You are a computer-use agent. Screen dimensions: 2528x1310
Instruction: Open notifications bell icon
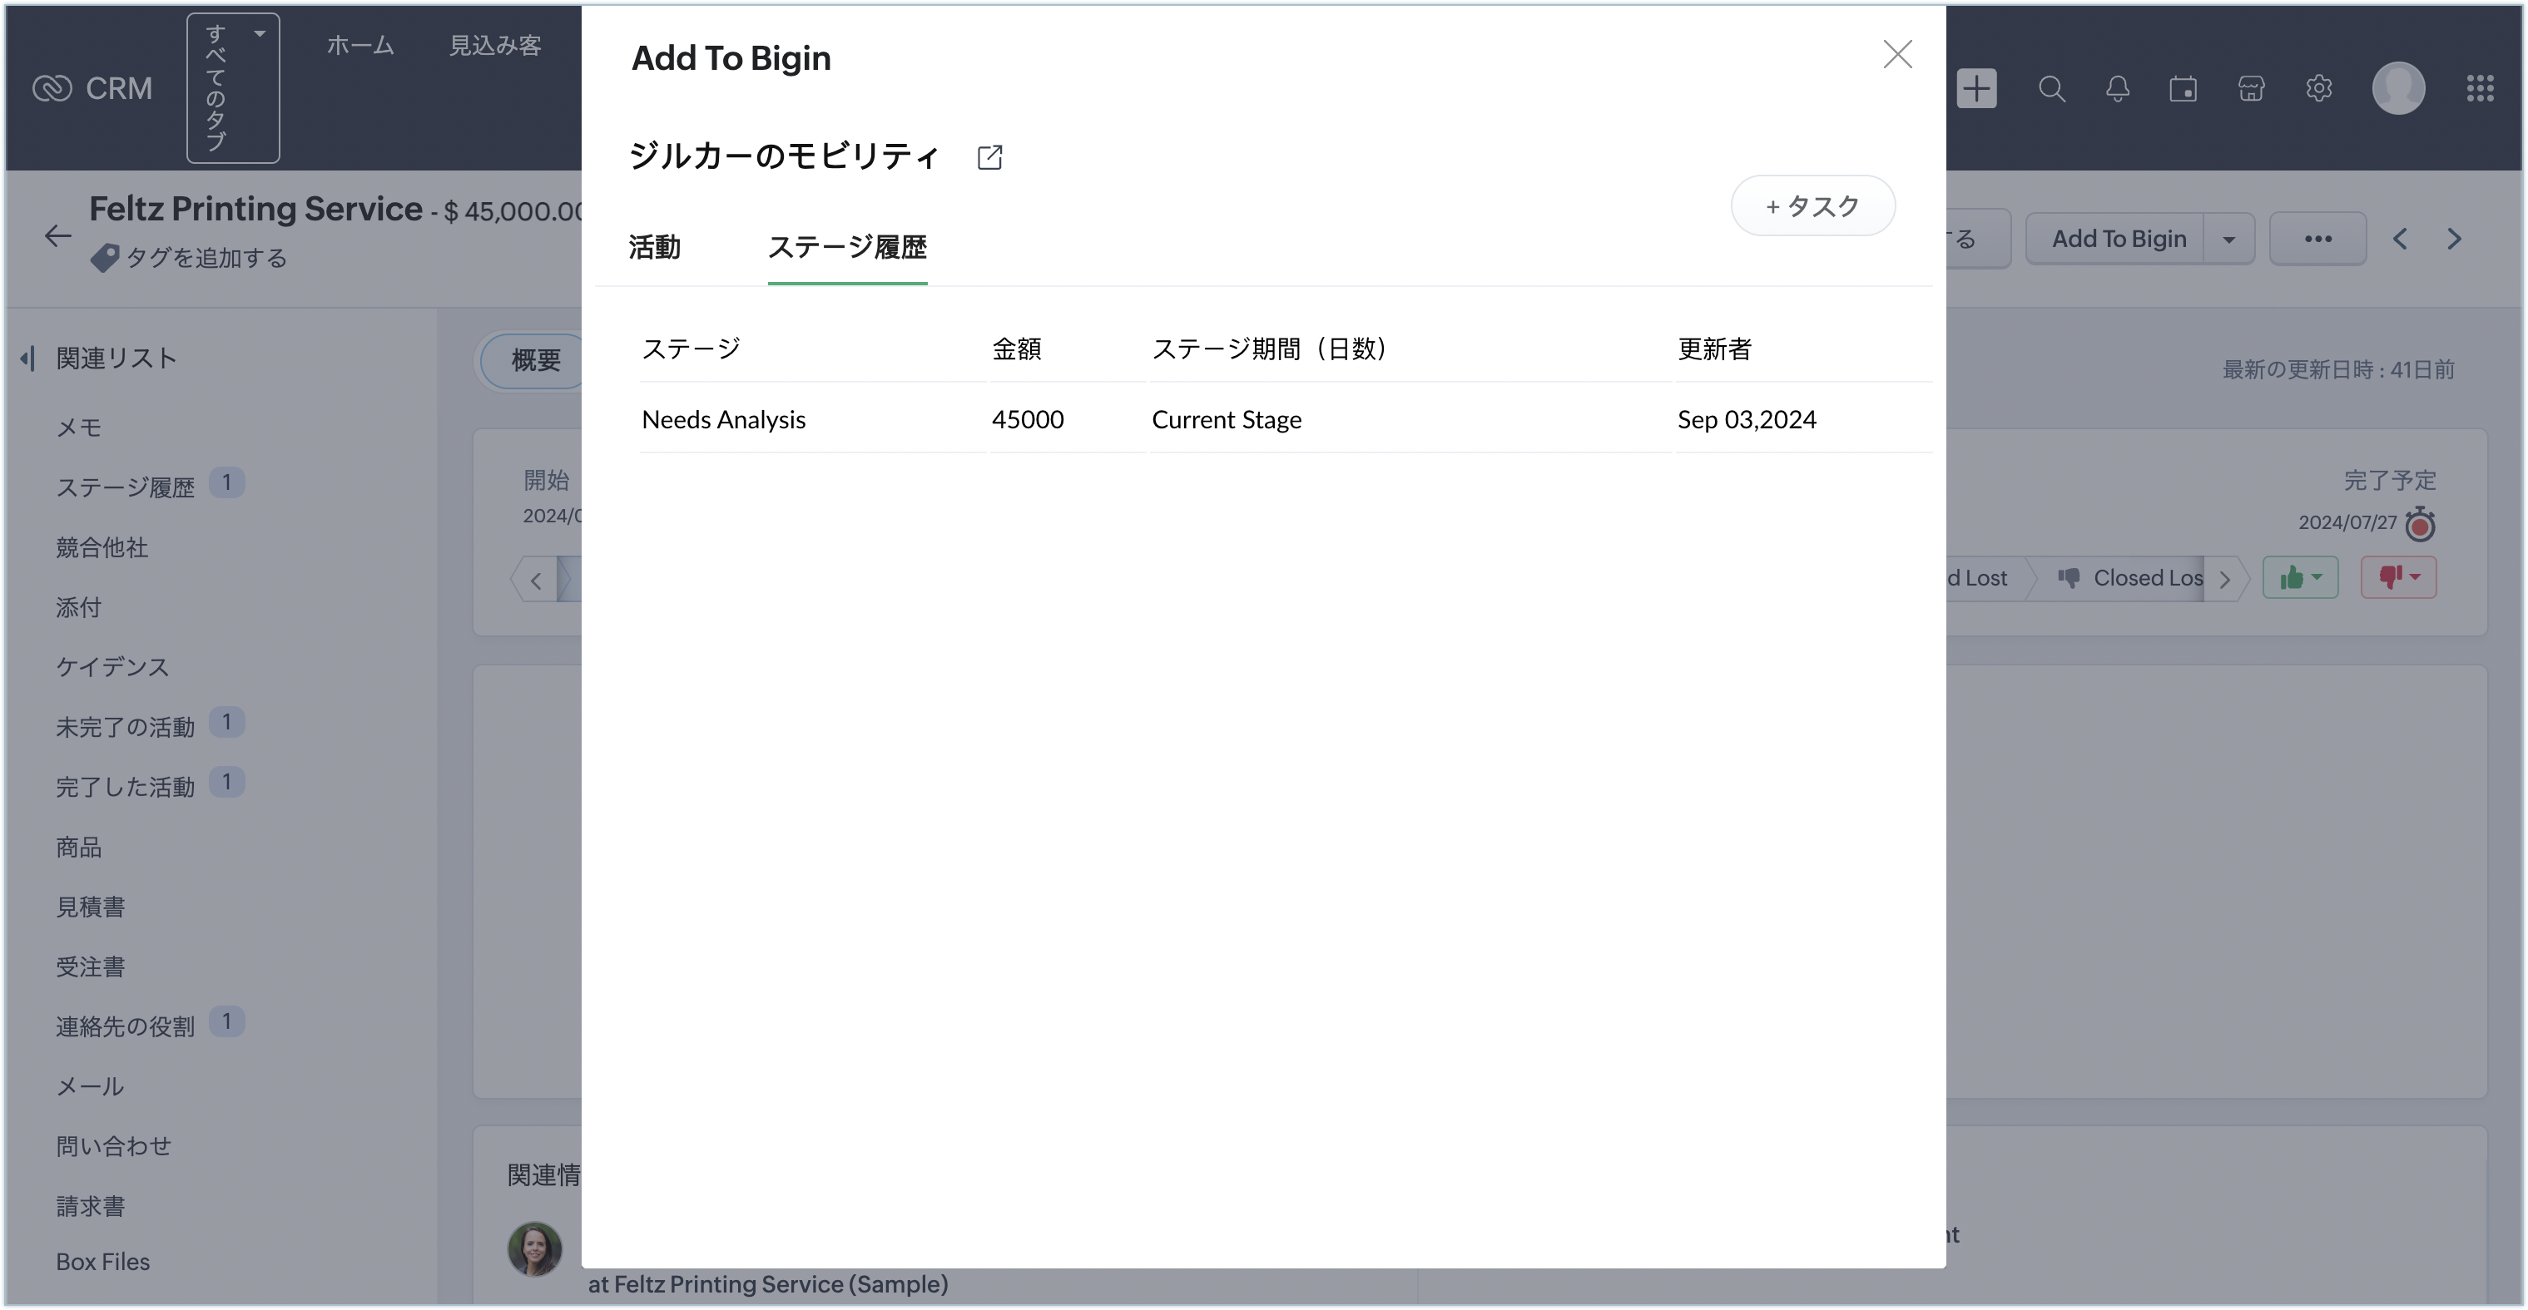tap(2117, 89)
